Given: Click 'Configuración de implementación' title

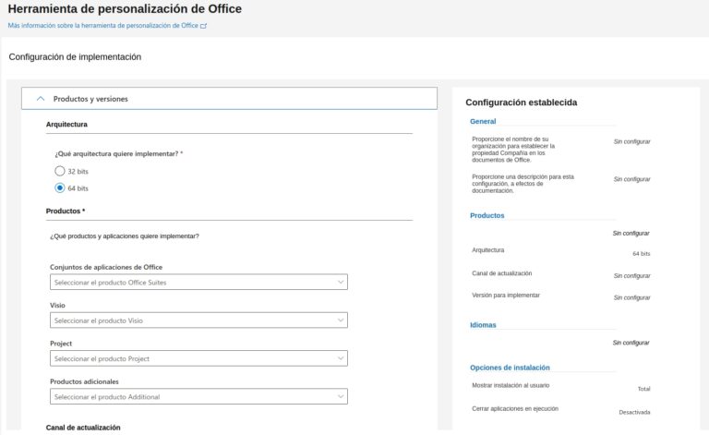Looking at the screenshot, I should pyautogui.click(x=75, y=57).
